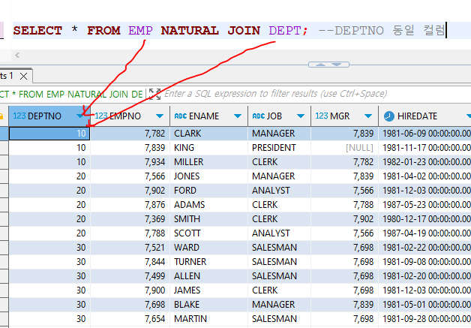Click the ENAME ABC type icon
The image size is (471, 328).
click(181, 116)
